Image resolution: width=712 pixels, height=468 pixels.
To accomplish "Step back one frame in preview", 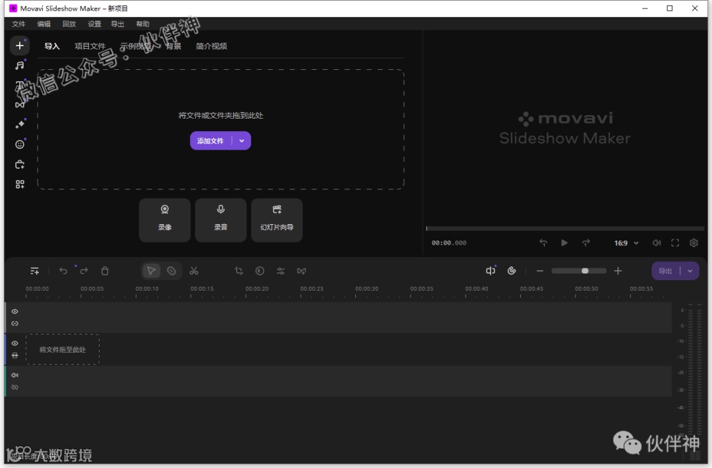I will (543, 243).
